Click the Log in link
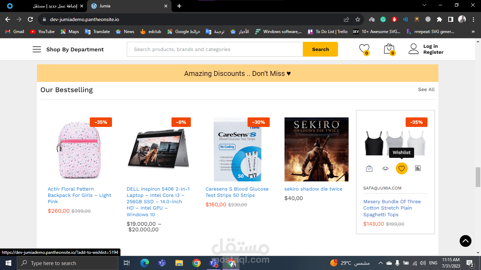481x270 pixels. point(430,46)
